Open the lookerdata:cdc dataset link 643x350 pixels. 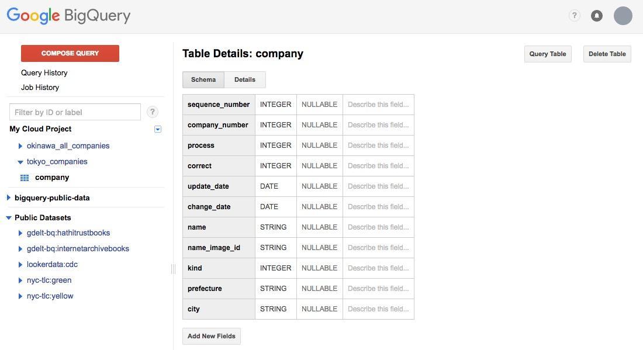(x=52, y=264)
